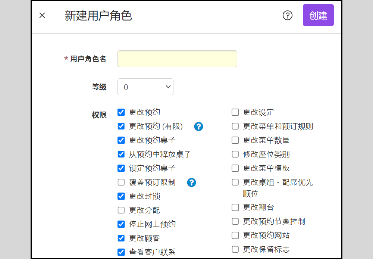Enable the 更改菜单数量 checkbox

[235, 140]
